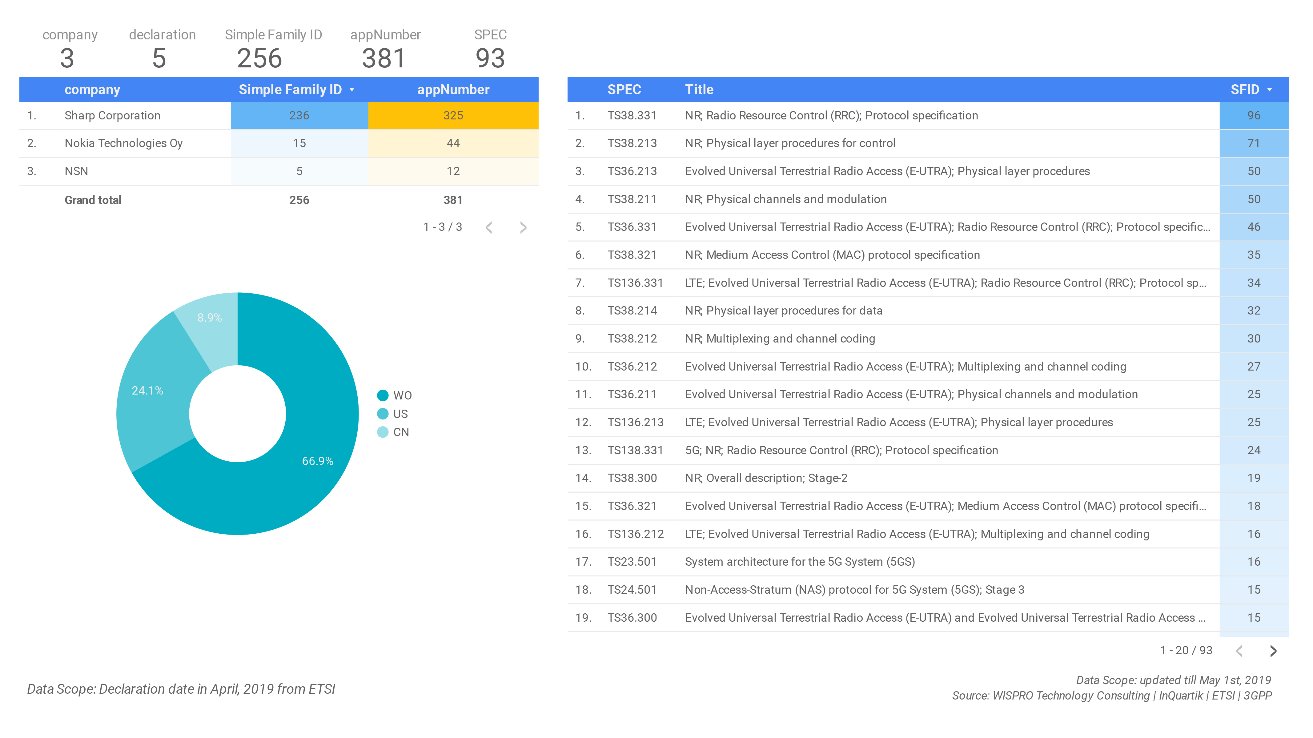Click the declaration scorecard showing 5
Image resolution: width=1313 pixels, height=738 pixels.
point(162,49)
